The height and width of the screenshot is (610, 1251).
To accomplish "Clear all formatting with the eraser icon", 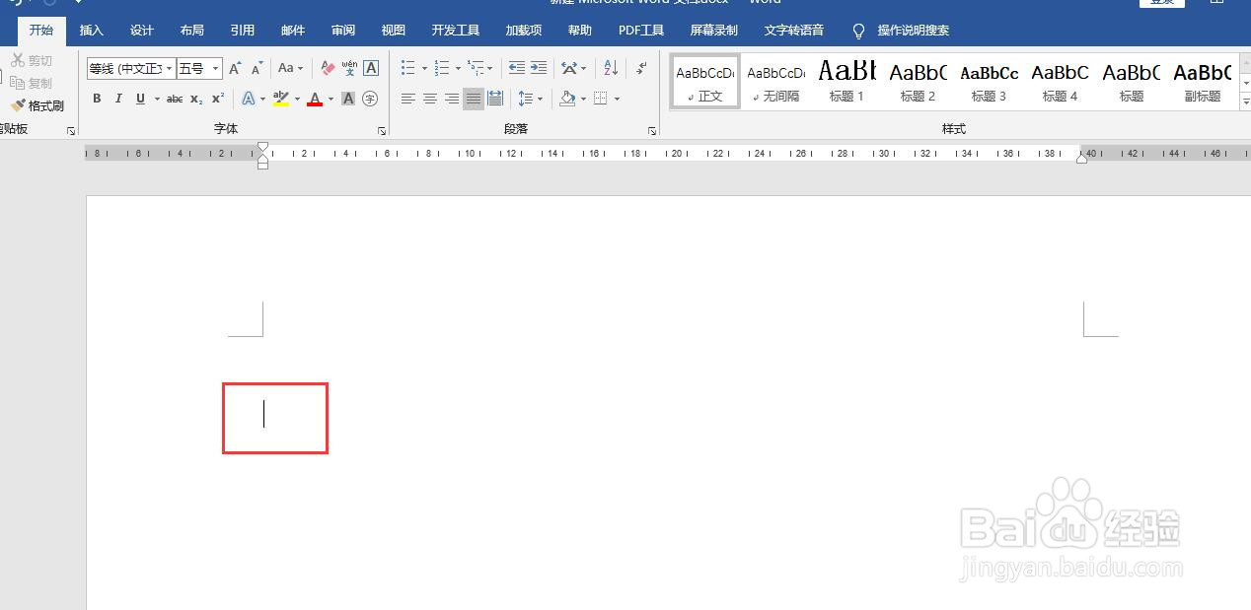I will point(328,68).
